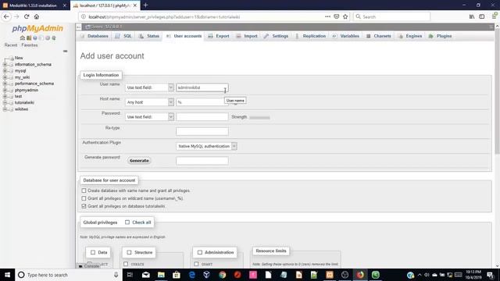The height and width of the screenshot is (281, 500).
Task: Expand the my_wiki database node
Action: point(5,77)
